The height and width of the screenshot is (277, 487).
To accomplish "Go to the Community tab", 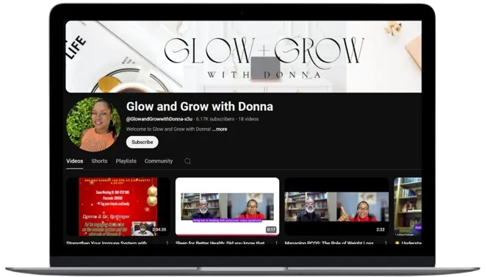I will click(159, 161).
